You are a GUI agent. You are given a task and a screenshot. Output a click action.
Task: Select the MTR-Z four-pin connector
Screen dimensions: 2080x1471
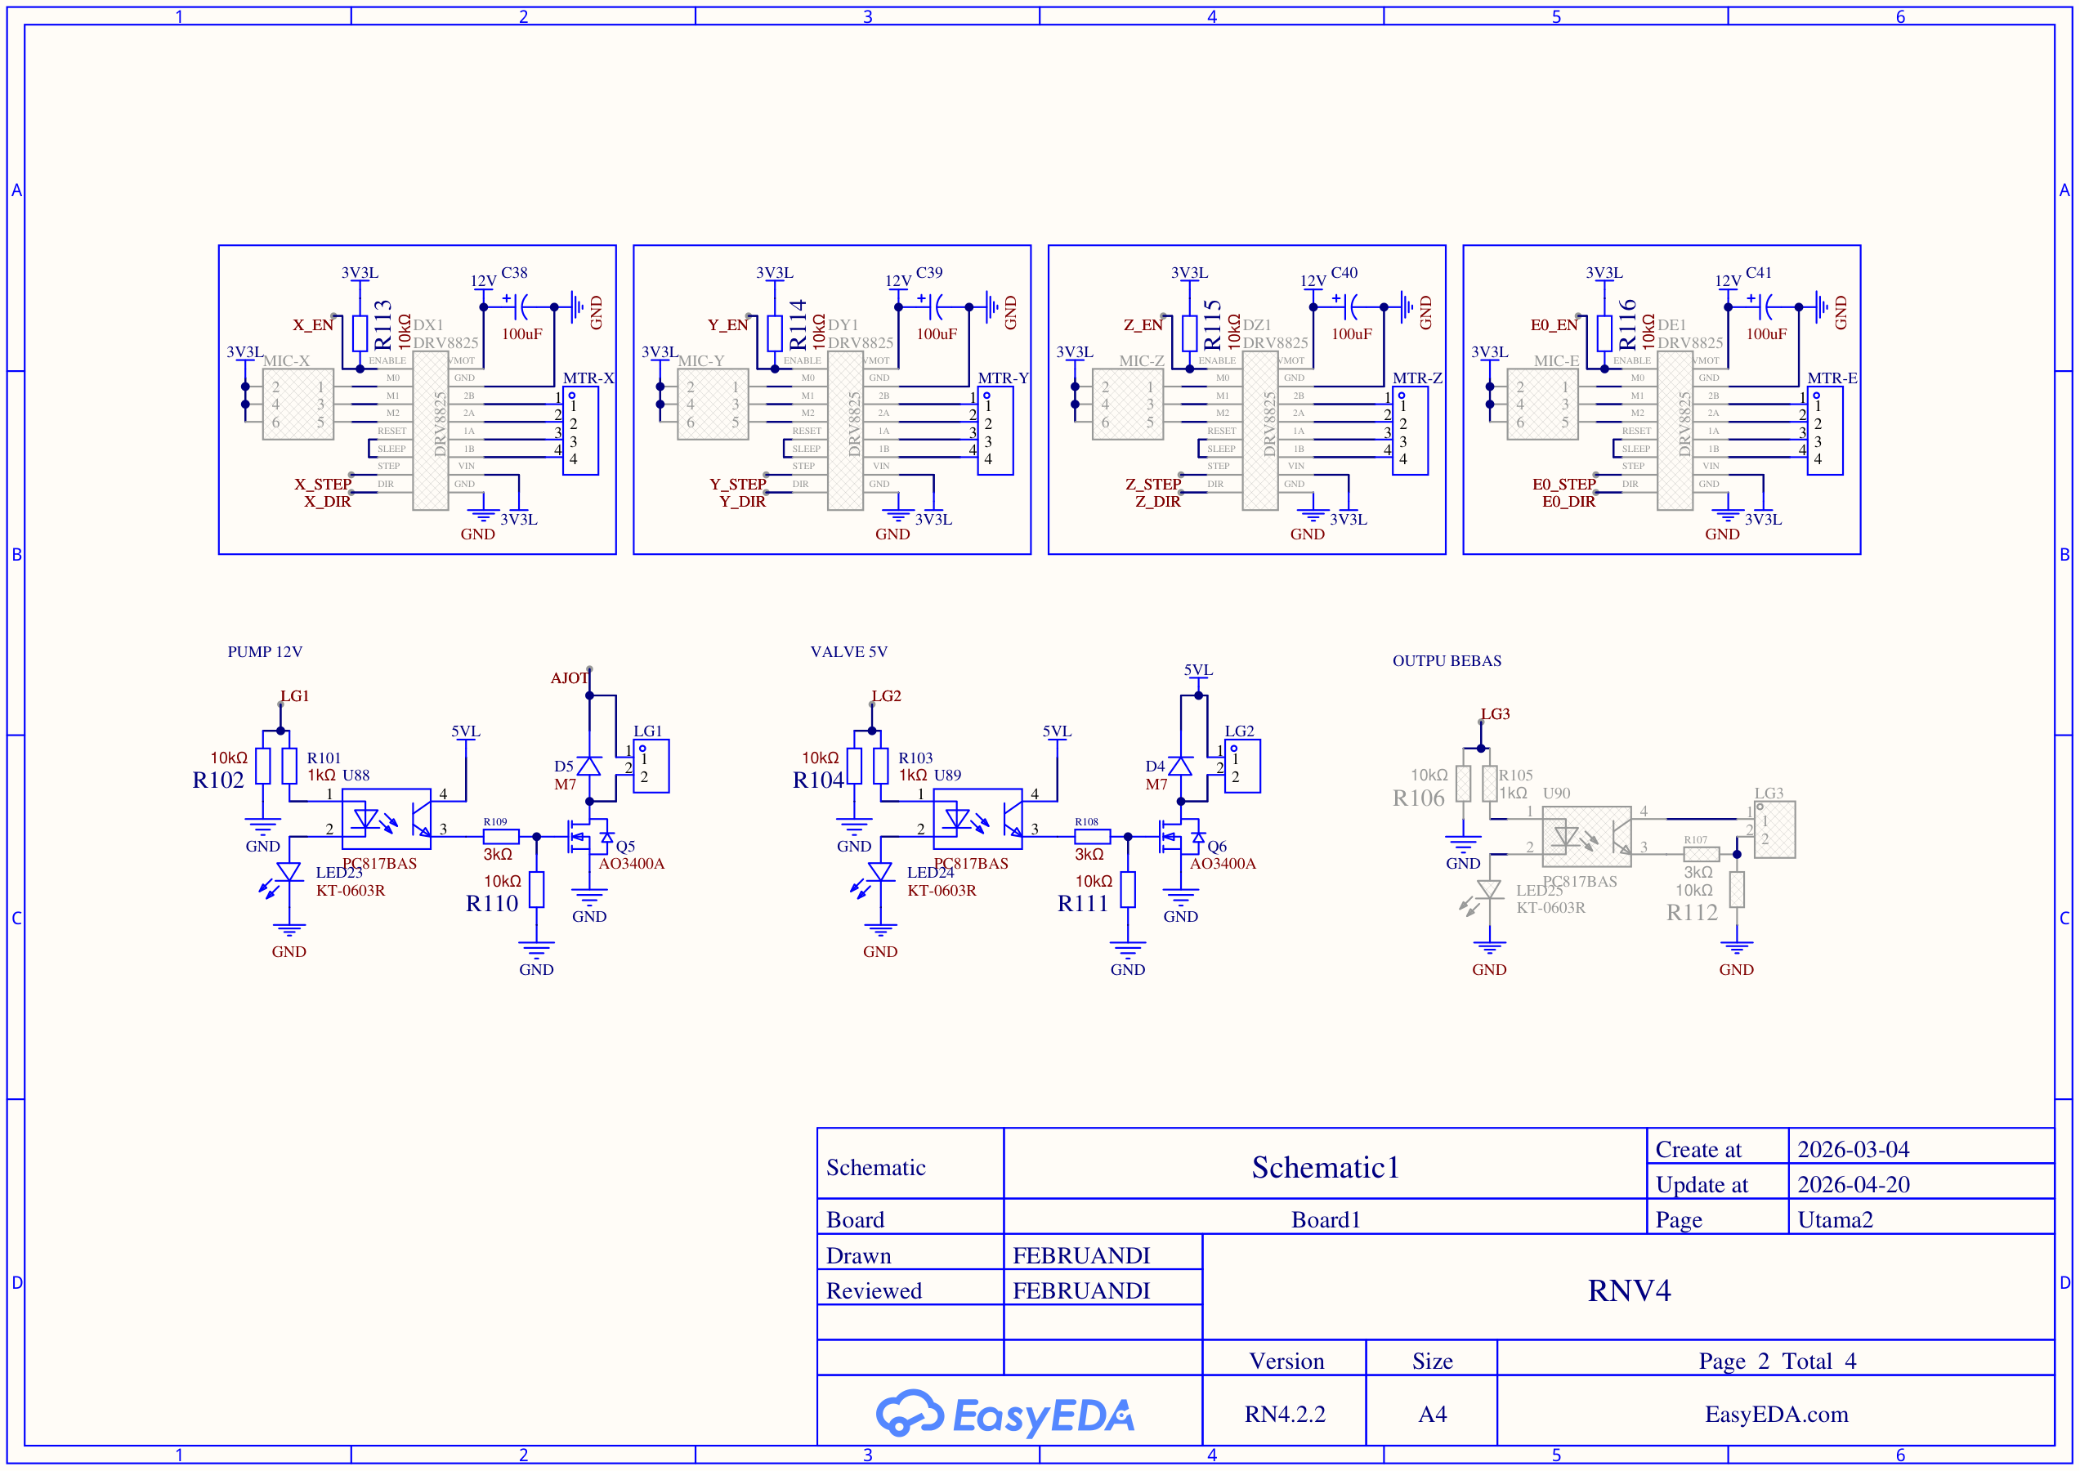(x=1411, y=431)
